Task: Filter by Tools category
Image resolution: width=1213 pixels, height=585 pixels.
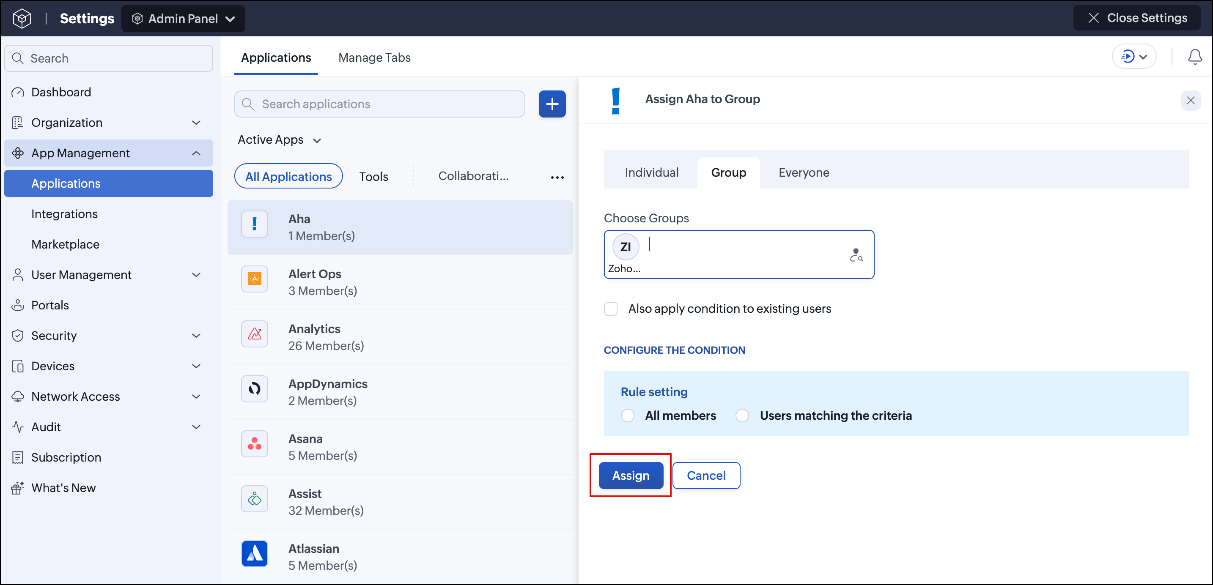Action: [x=373, y=177]
